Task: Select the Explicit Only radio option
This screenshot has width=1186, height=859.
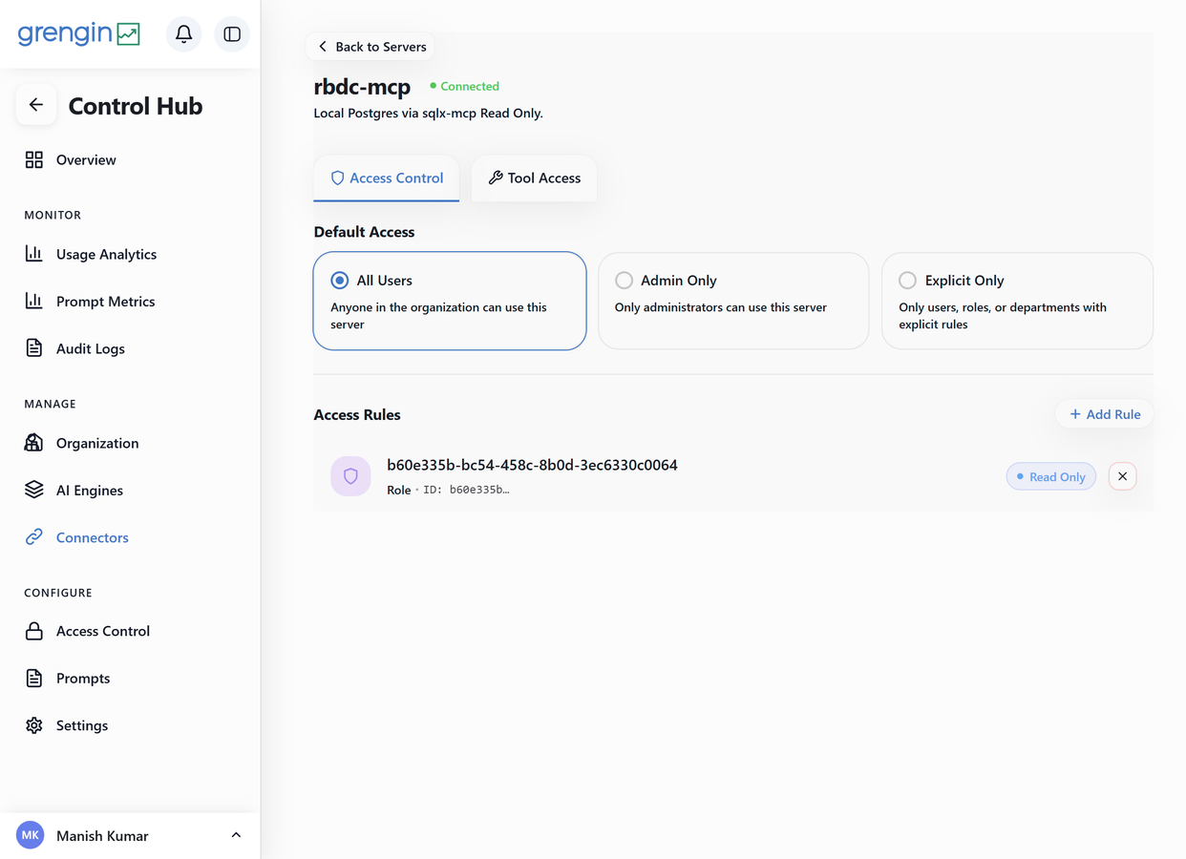Action: click(907, 281)
